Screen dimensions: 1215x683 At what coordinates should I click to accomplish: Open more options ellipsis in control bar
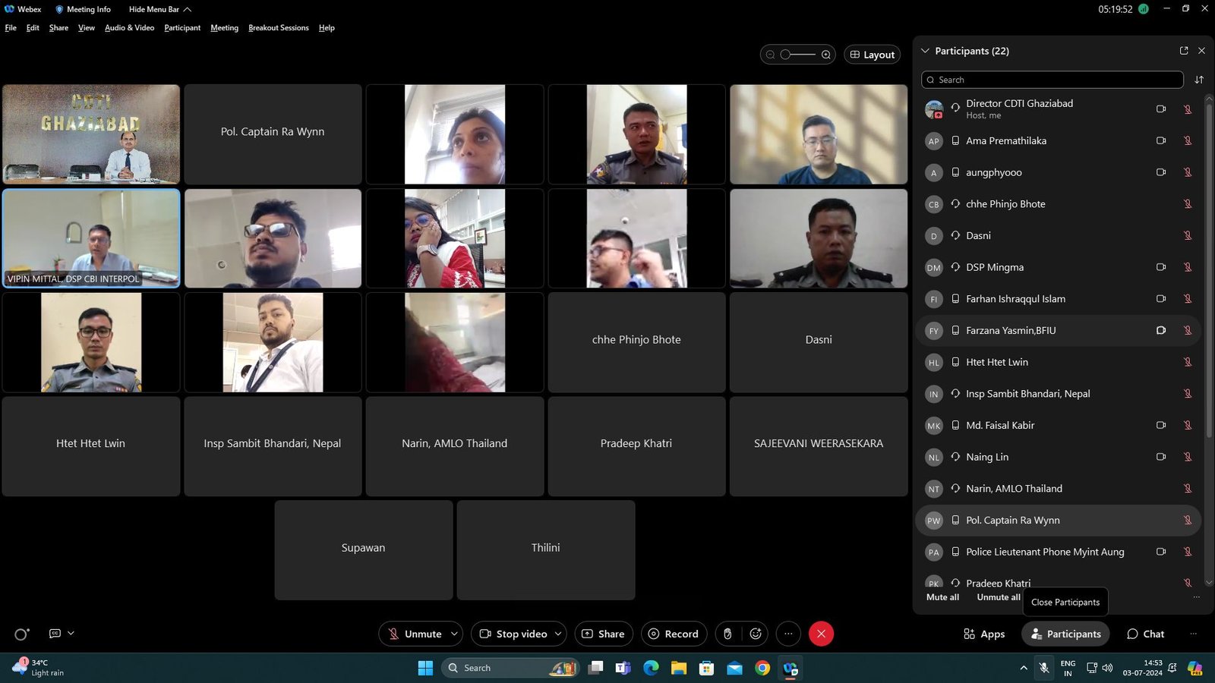point(788,634)
